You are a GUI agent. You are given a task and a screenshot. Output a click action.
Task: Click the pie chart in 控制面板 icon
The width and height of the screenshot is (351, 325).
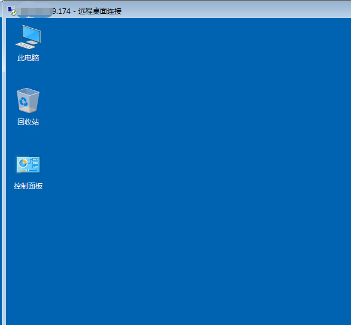pos(23,163)
